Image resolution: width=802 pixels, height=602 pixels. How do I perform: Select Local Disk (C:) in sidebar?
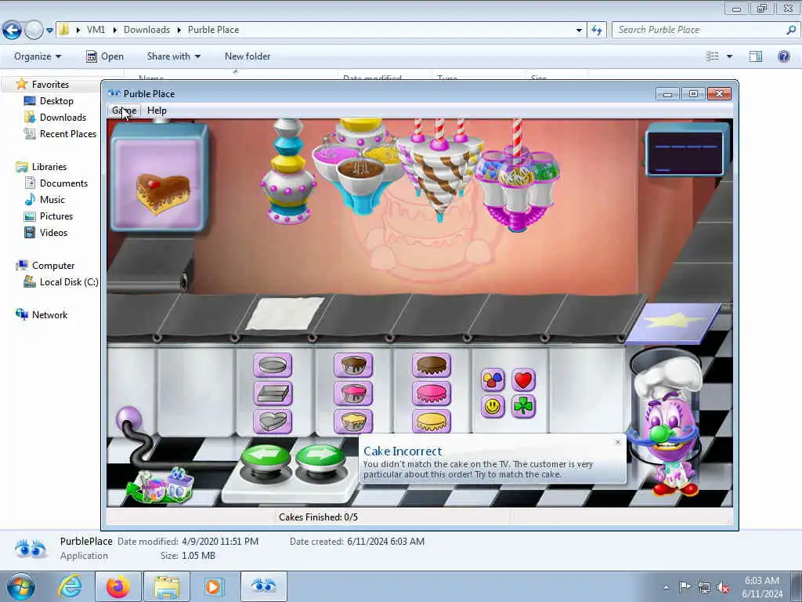coord(61,282)
